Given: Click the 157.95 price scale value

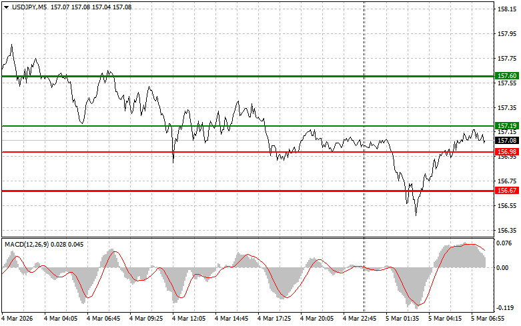Looking at the screenshot, I should point(507,34).
